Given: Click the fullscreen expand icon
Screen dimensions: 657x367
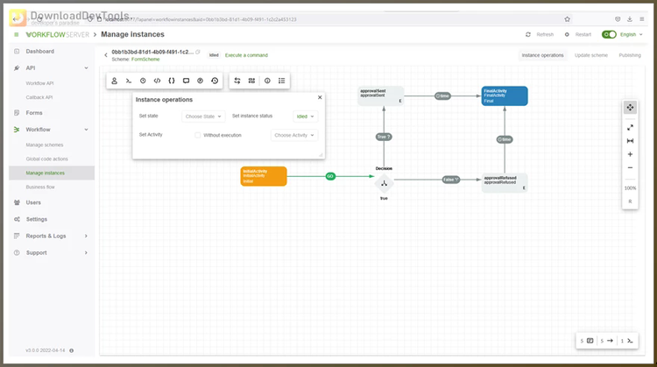Looking at the screenshot, I should click(630, 127).
